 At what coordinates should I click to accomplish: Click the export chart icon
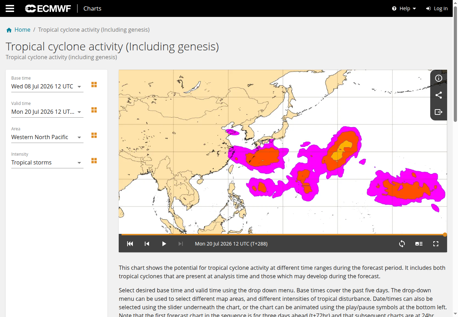[439, 112]
